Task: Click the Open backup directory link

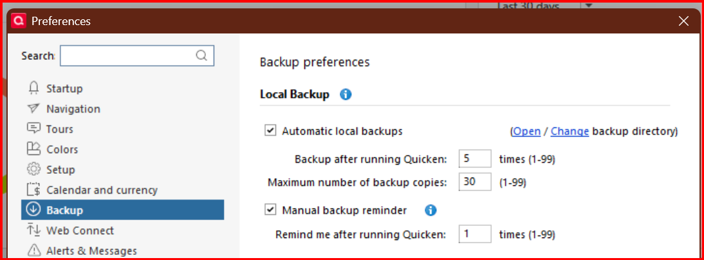Action: 526,131
